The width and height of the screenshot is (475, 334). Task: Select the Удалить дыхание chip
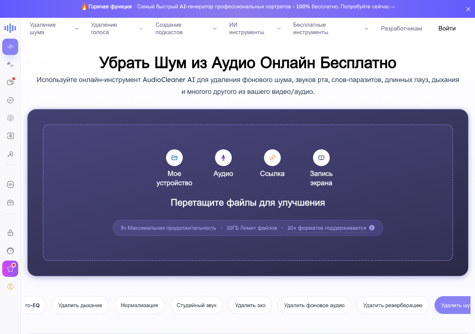pos(80,305)
